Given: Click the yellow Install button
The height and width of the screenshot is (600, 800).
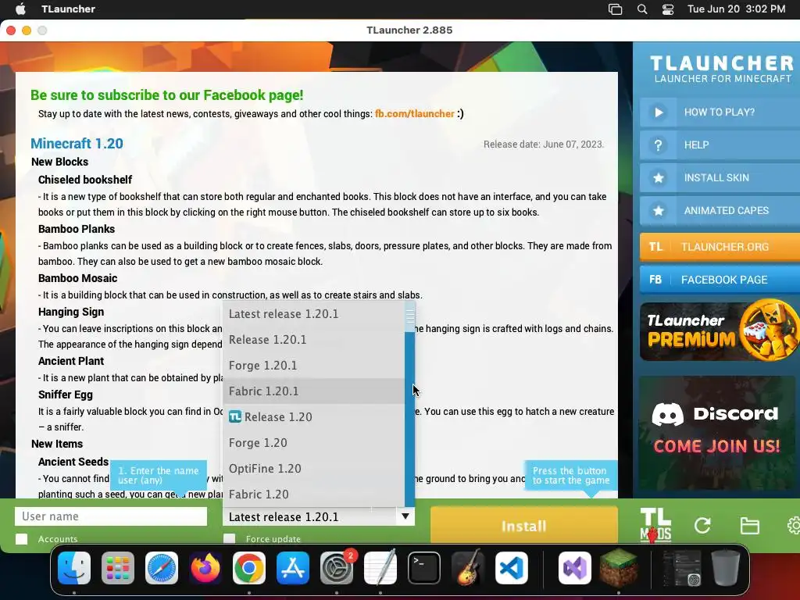Looking at the screenshot, I should (x=524, y=526).
